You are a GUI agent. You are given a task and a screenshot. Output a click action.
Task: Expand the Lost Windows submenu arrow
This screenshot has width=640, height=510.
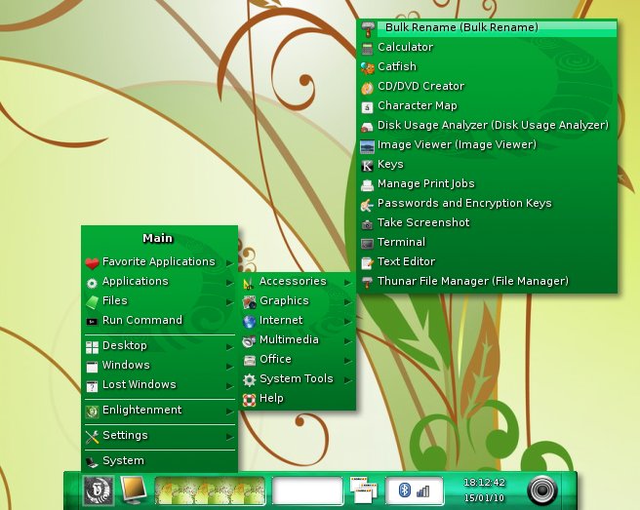coord(230,386)
